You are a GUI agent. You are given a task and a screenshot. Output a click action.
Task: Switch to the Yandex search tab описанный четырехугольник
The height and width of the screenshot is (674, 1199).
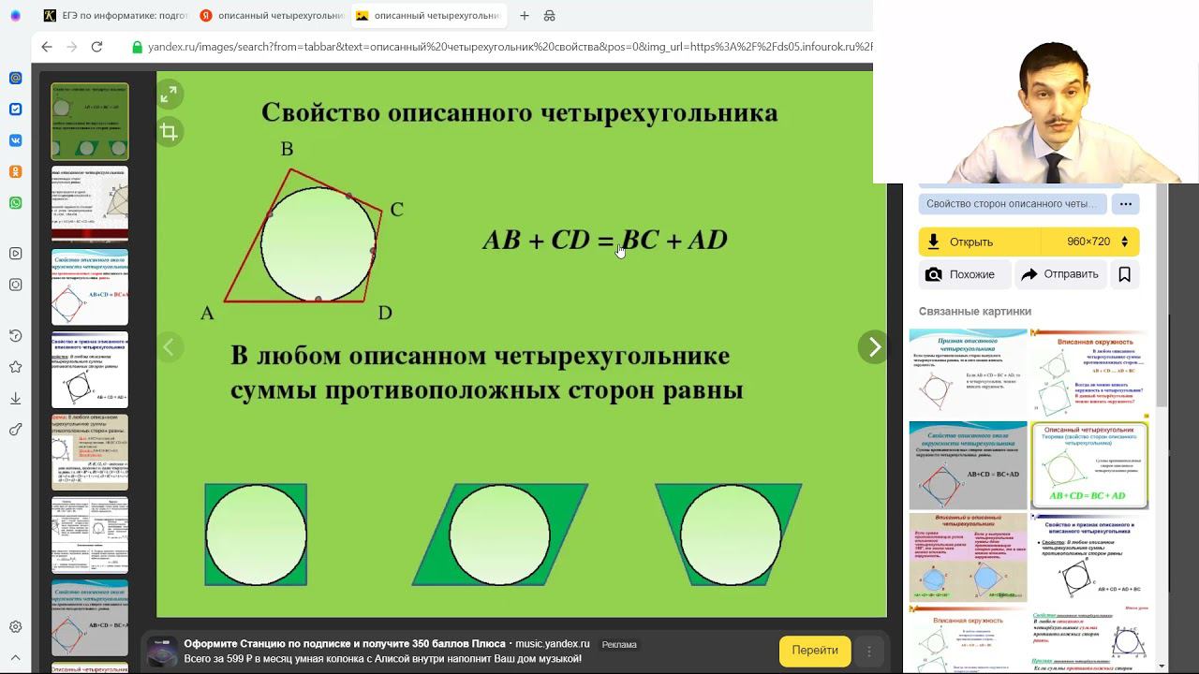click(272, 16)
